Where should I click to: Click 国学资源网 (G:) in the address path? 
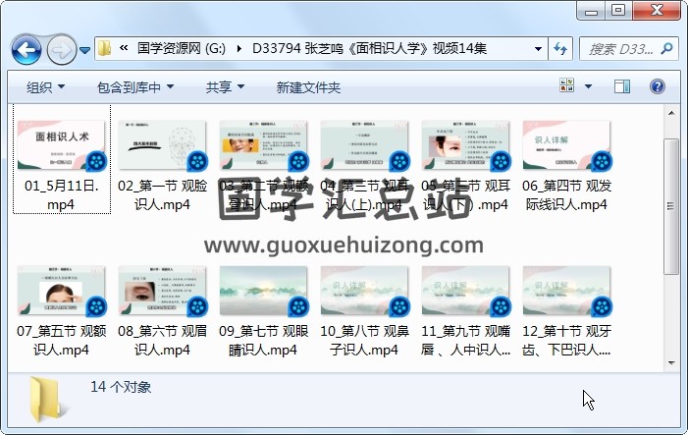point(181,48)
